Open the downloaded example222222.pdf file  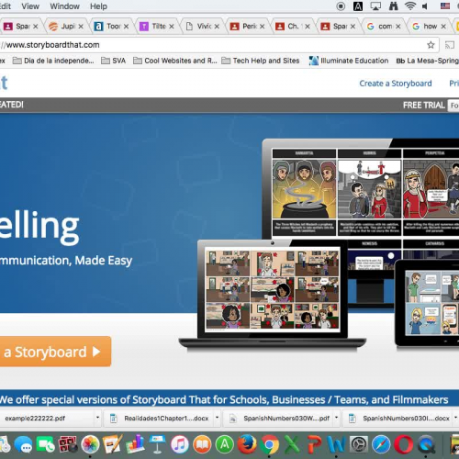point(47,418)
